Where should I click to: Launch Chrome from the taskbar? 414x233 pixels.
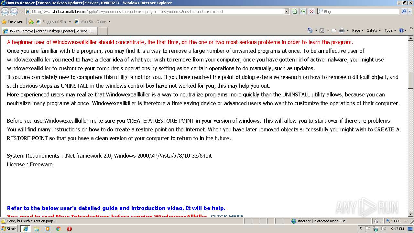coord(58,229)
